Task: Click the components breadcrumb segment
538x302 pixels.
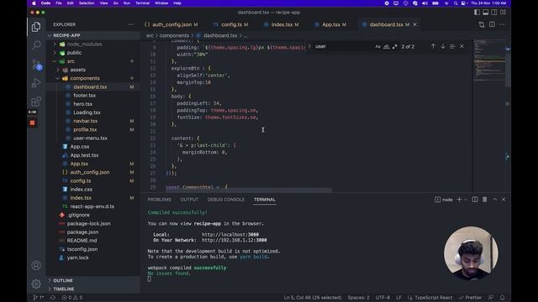Action: 174,35
